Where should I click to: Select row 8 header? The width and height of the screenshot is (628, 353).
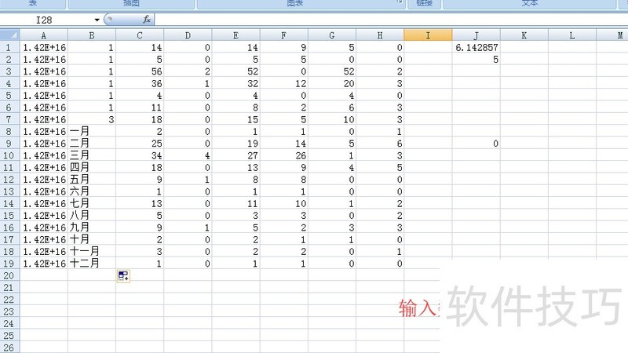(9, 132)
